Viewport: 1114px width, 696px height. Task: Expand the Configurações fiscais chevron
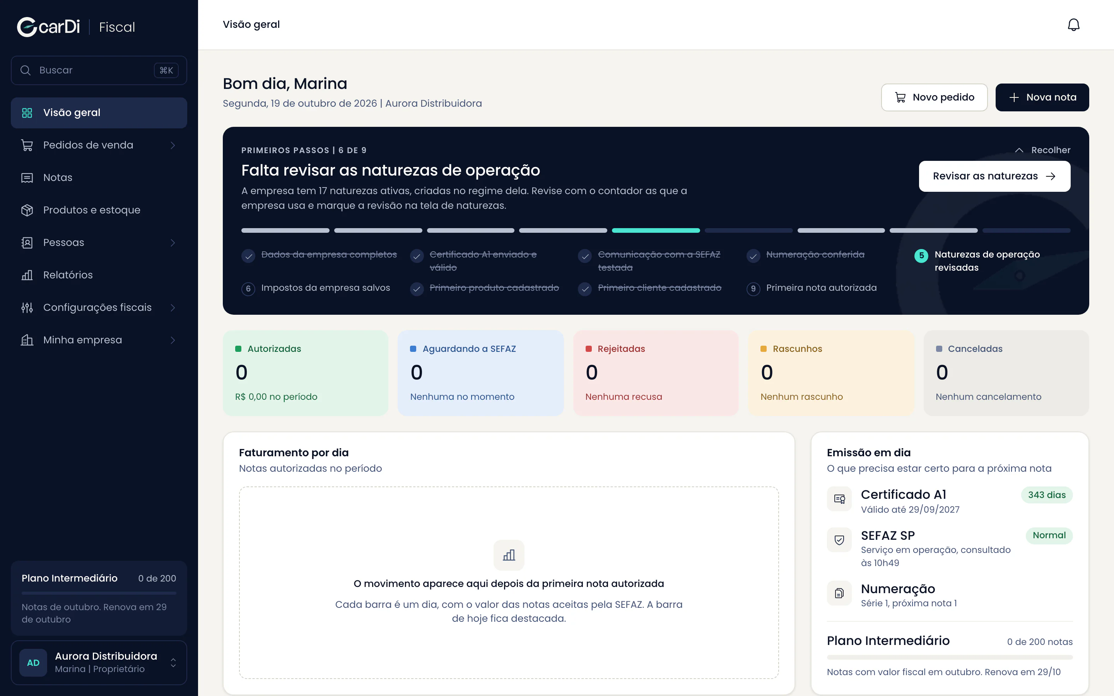click(x=173, y=307)
